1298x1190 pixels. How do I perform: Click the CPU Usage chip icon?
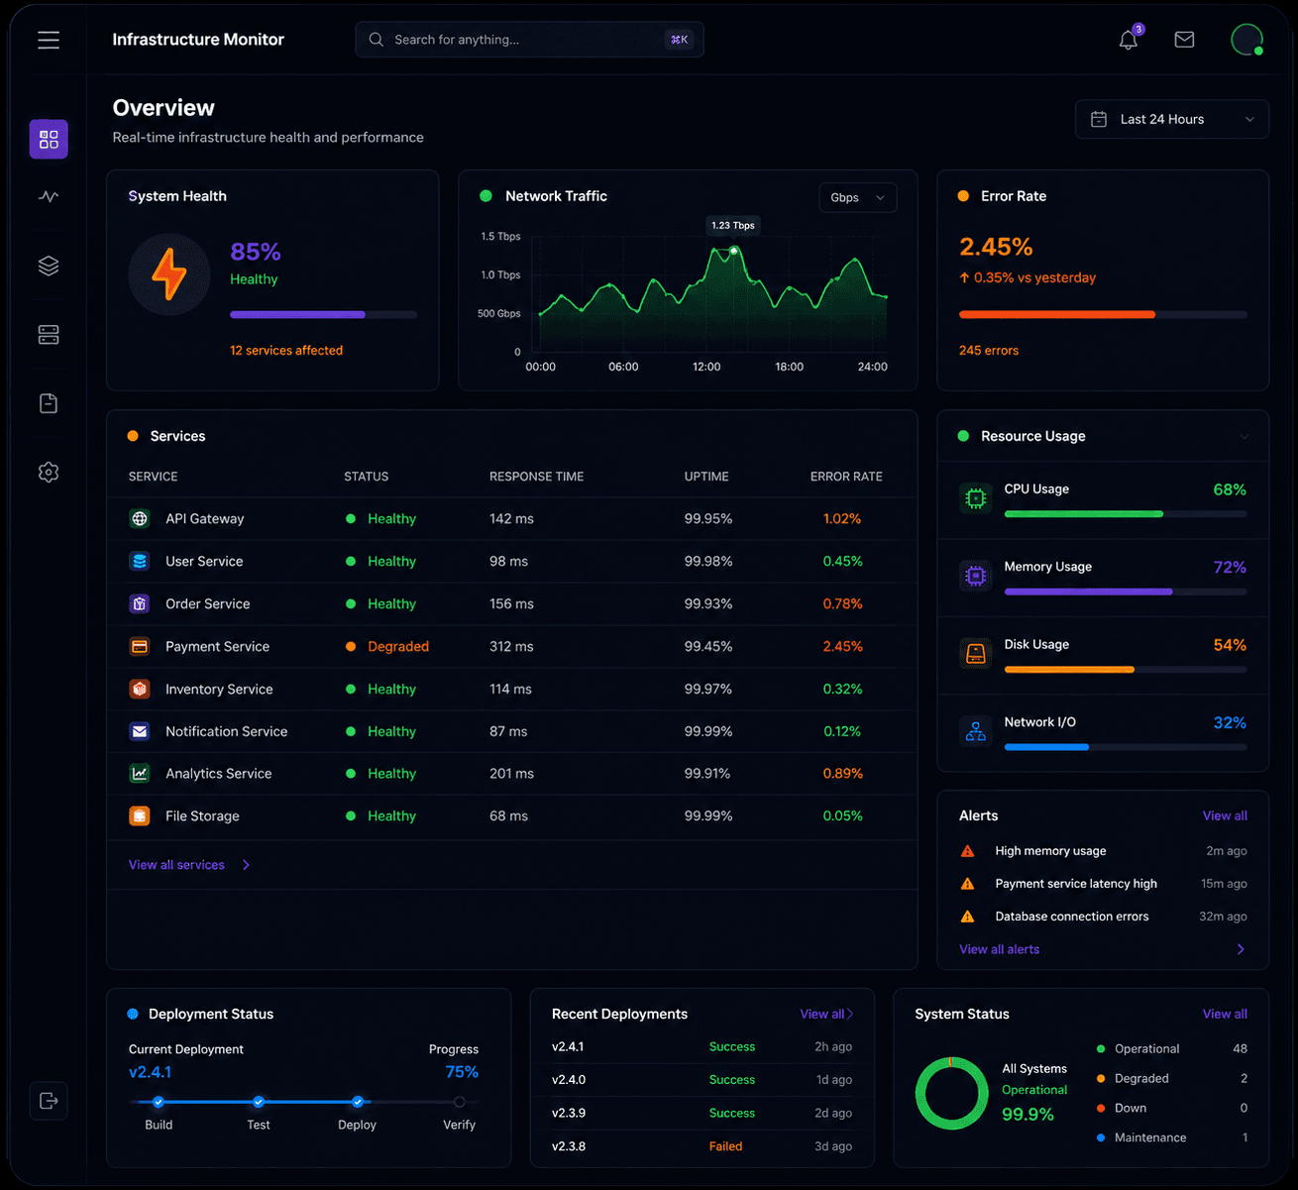[x=976, y=498]
